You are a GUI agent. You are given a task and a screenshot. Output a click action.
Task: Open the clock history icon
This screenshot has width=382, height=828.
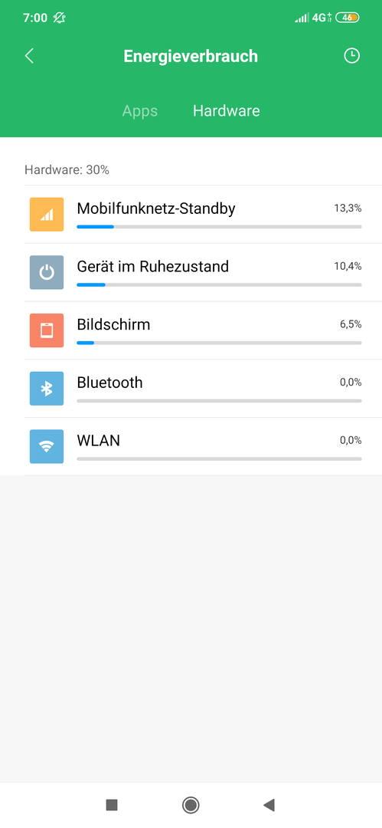coord(351,55)
